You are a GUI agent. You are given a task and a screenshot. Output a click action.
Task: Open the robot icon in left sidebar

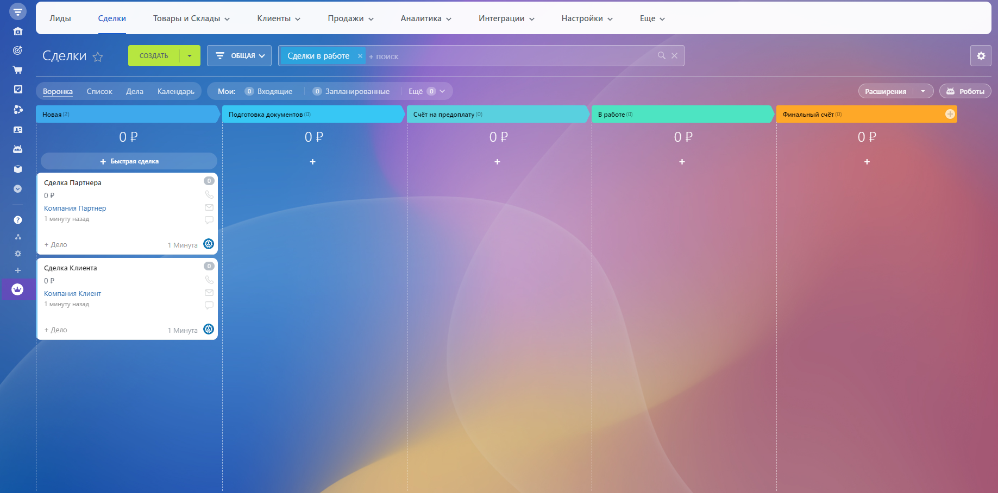click(17, 149)
